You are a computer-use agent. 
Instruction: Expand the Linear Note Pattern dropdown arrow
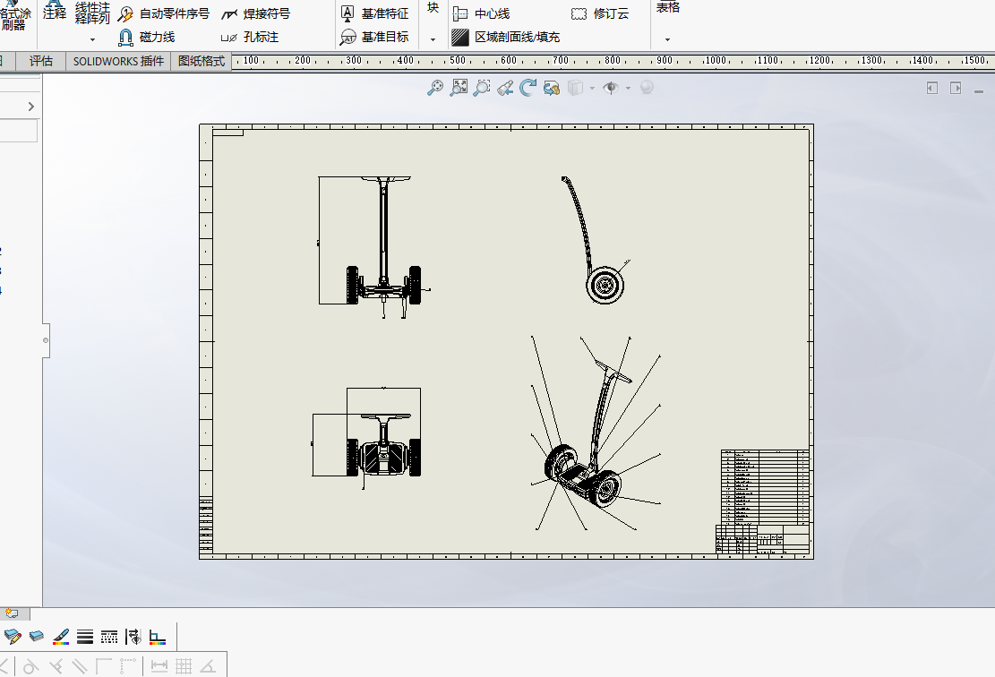click(x=92, y=40)
